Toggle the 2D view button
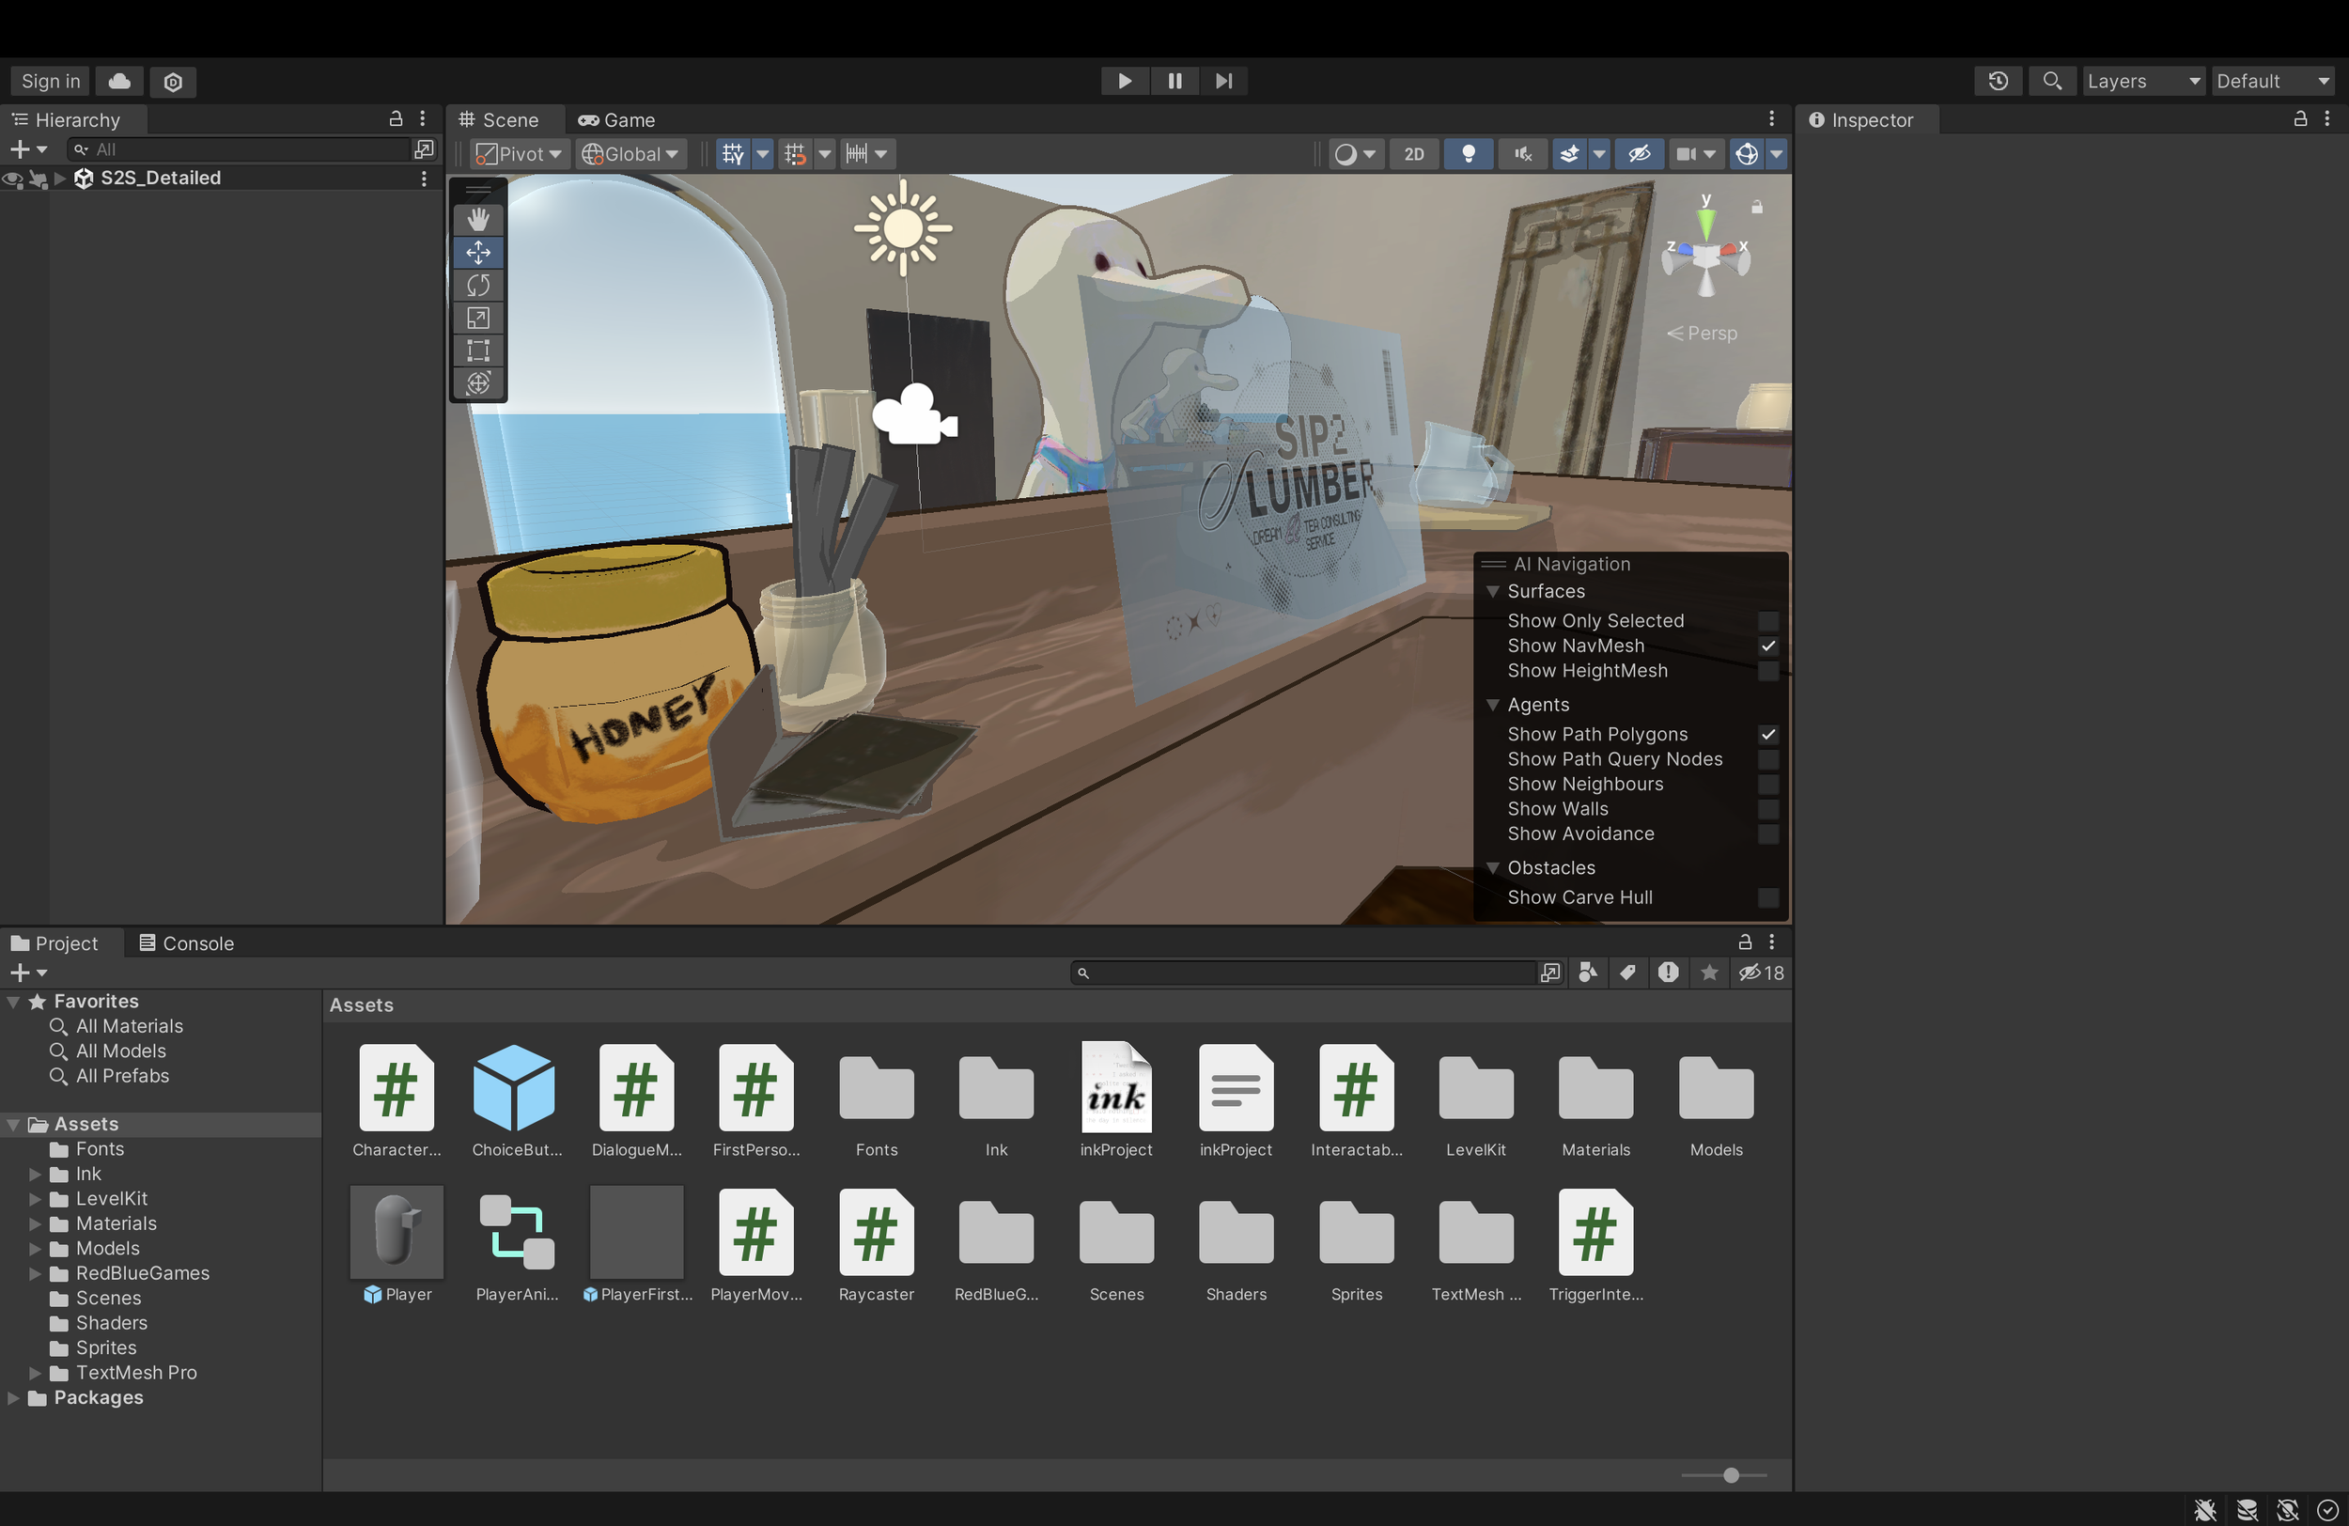This screenshot has width=2349, height=1526. 1413,154
